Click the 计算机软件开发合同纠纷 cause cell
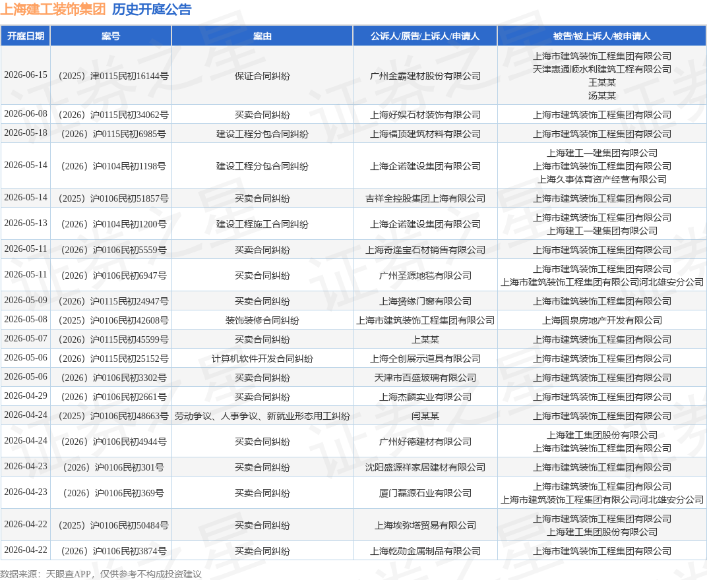This screenshot has width=707, height=580. coord(262,359)
